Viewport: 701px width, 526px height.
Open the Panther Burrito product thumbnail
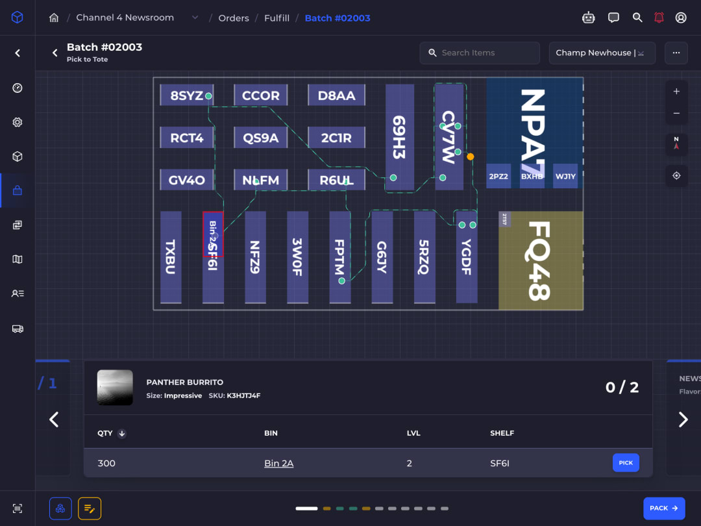click(115, 387)
